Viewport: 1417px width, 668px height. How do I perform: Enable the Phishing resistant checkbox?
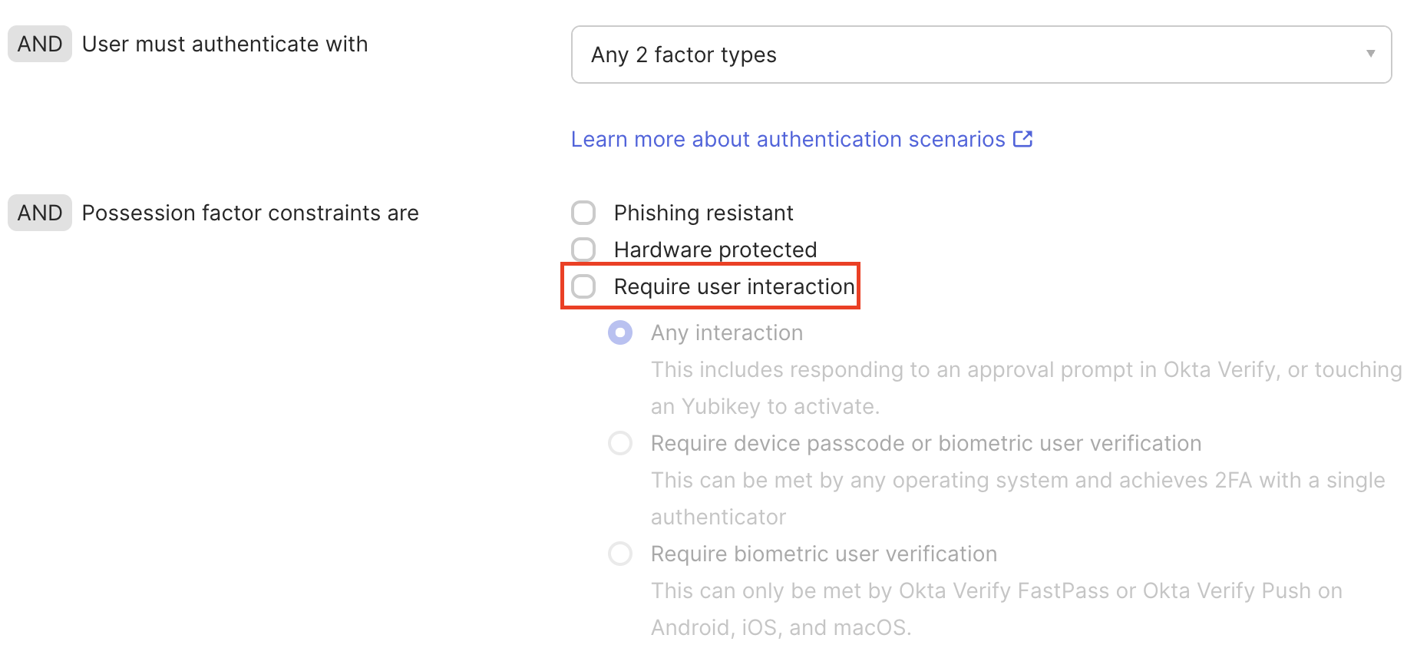pyautogui.click(x=583, y=212)
